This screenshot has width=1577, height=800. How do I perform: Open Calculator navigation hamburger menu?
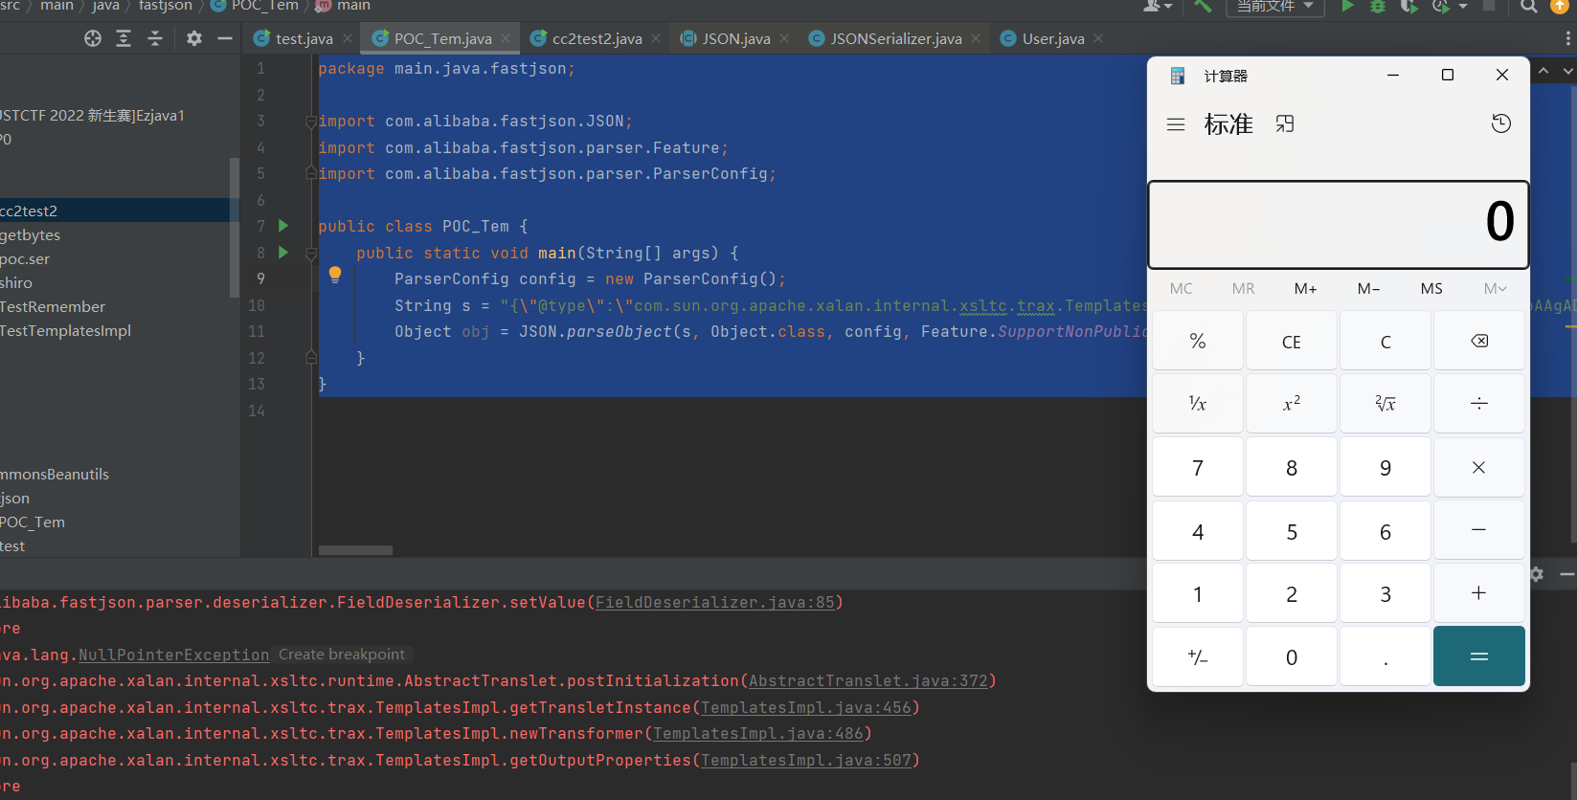(1176, 124)
